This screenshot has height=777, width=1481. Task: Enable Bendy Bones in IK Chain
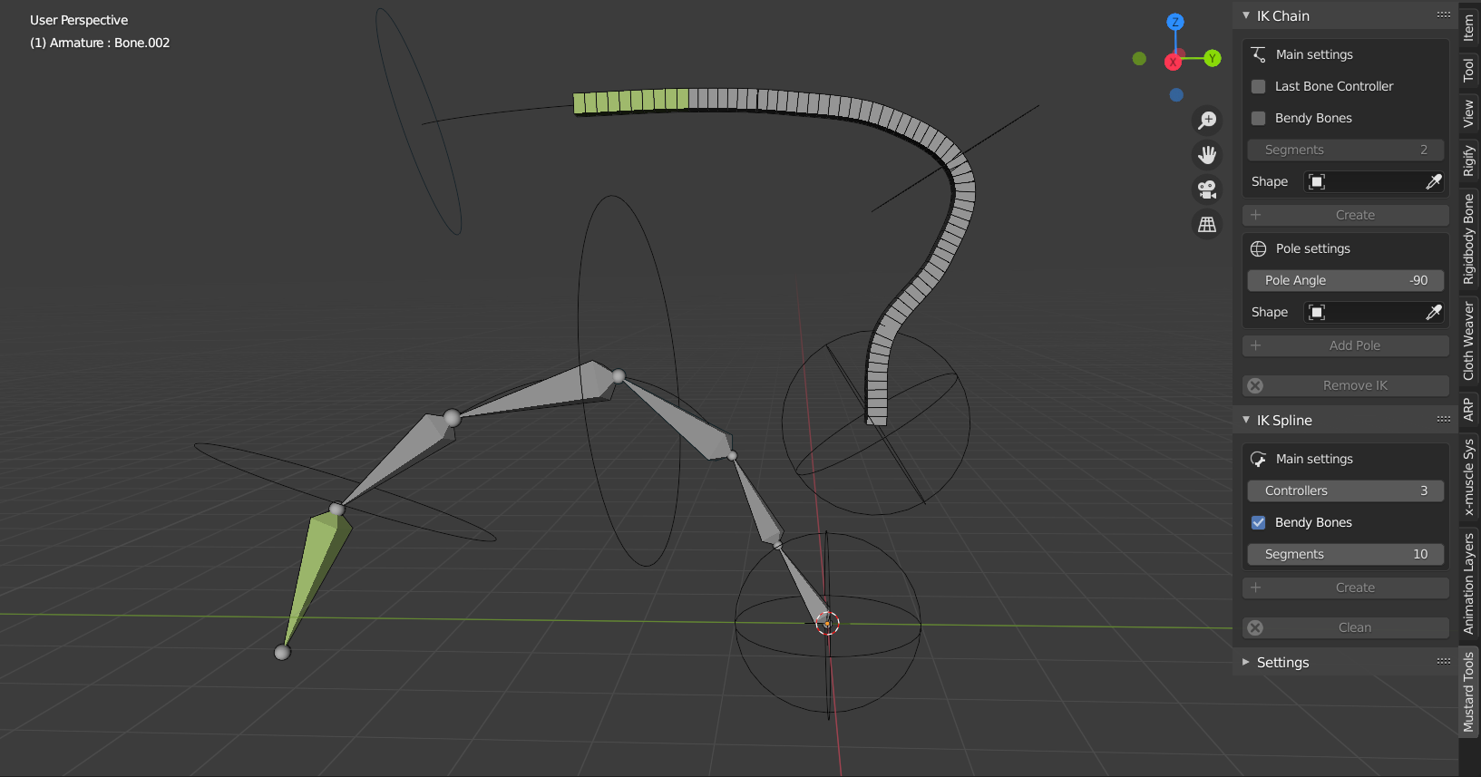click(x=1259, y=119)
